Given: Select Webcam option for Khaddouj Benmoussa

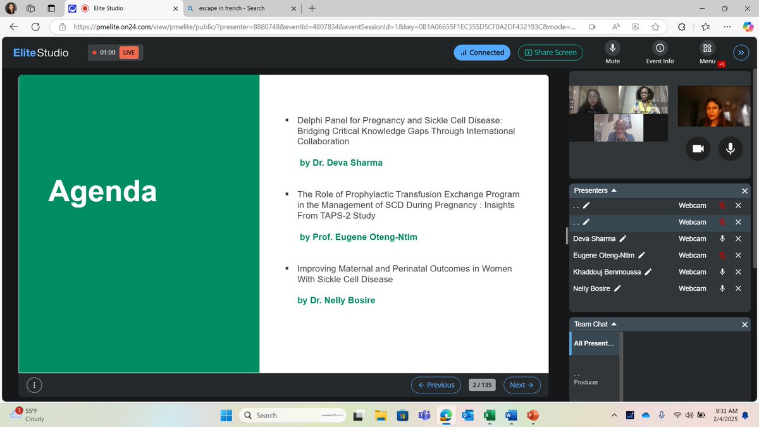Looking at the screenshot, I should click(x=692, y=272).
